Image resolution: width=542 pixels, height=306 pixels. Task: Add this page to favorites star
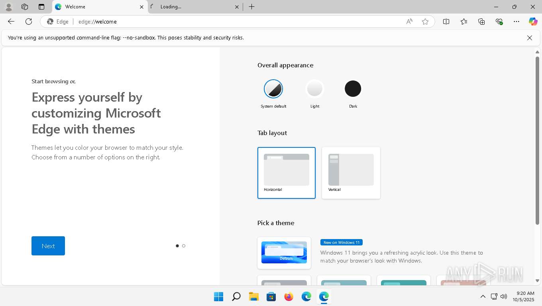[x=425, y=22]
